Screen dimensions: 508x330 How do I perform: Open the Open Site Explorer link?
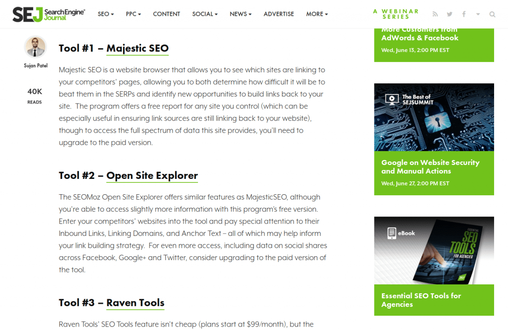[x=152, y=176]
